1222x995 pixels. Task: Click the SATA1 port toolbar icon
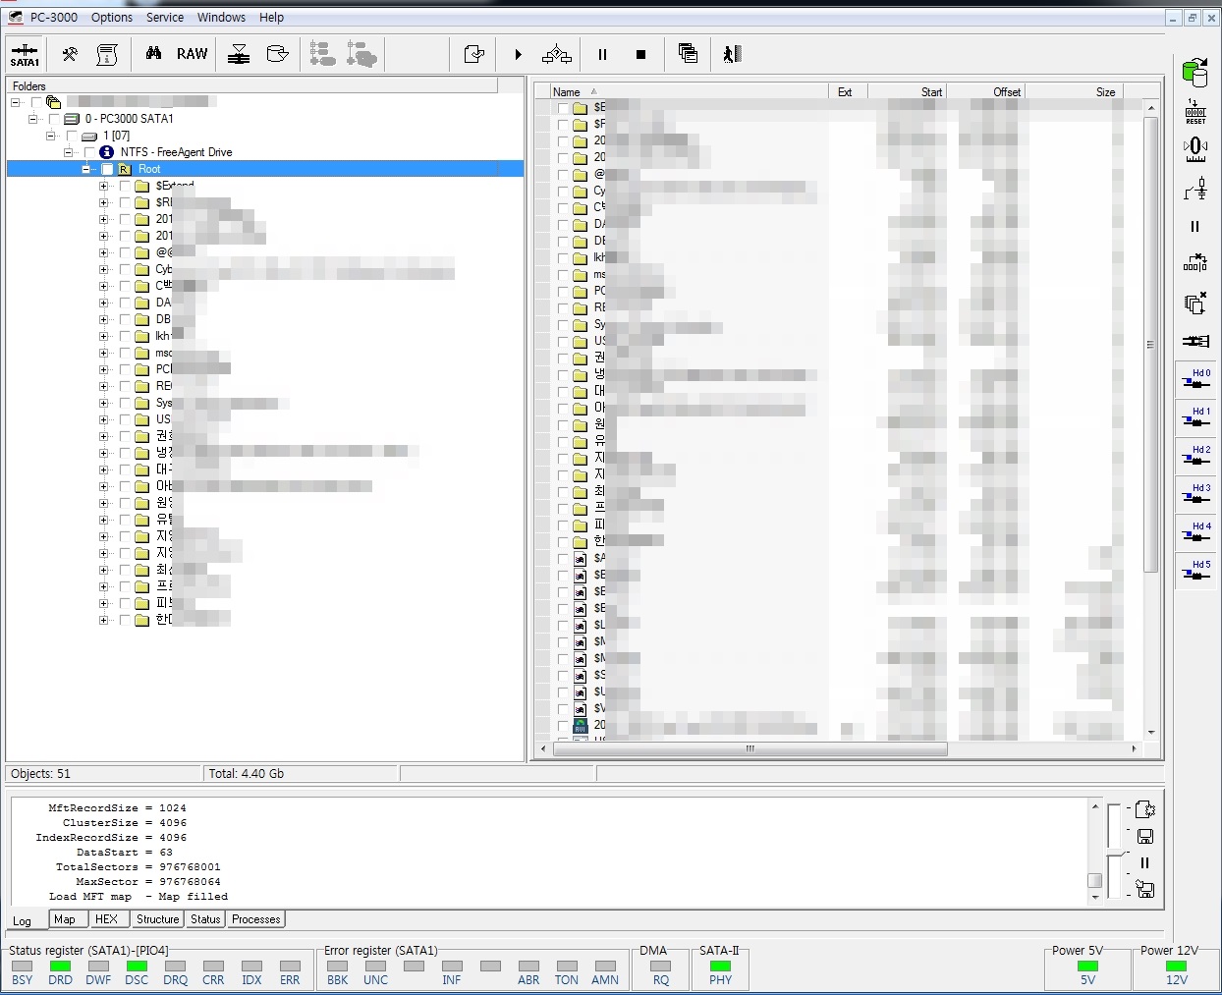click(x=25, y=55)
